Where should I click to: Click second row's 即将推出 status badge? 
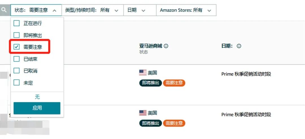151,123
